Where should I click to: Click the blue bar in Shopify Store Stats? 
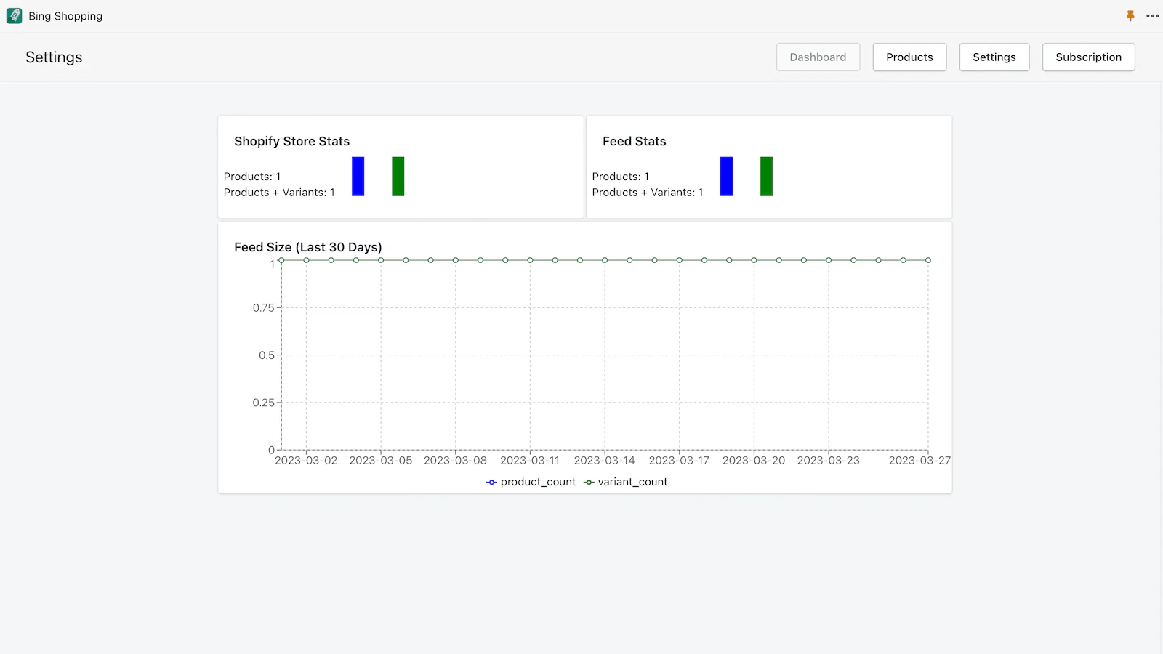pos(358,176)
